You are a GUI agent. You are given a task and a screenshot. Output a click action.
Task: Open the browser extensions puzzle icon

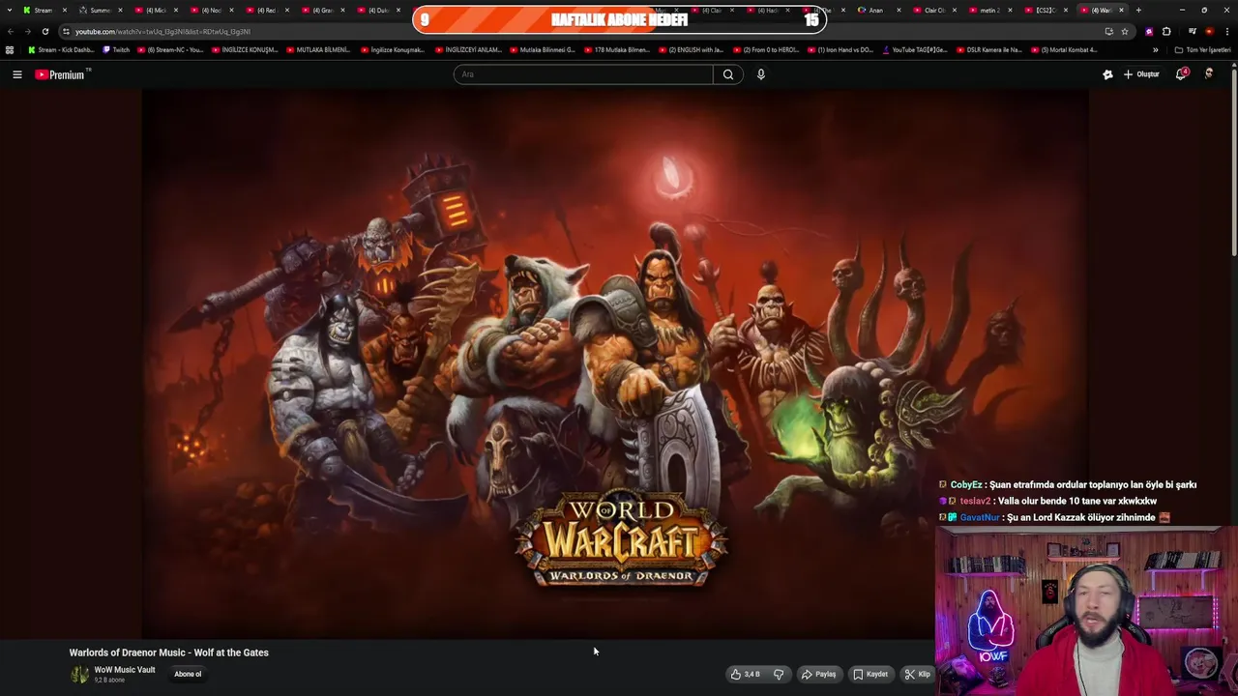(1166, 31)
